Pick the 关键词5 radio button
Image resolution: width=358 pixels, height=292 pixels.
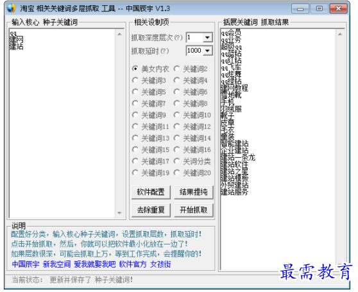pyautogui.click(x=135, y=92)
